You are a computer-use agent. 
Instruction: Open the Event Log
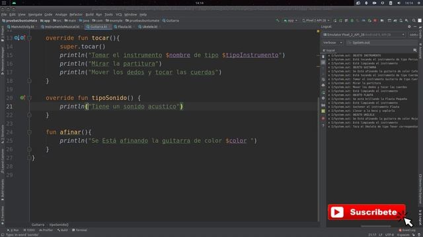tap(407, 230)
